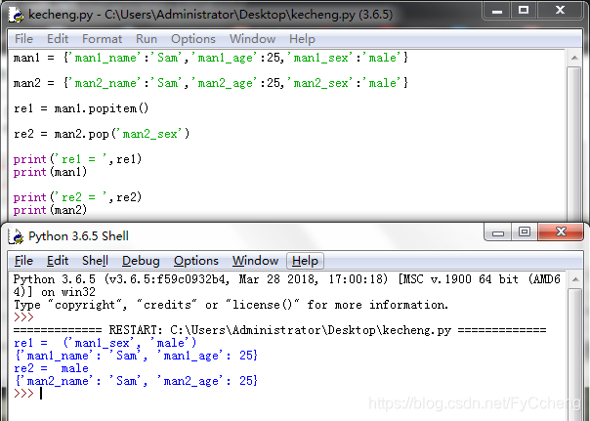Place cursor at the last shell prompt

[x=41, y=393]
